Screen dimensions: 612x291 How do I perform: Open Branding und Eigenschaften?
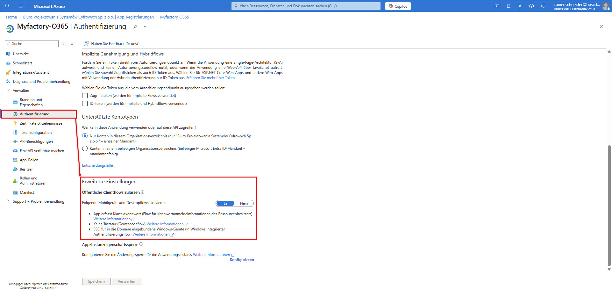coord(31,102)
